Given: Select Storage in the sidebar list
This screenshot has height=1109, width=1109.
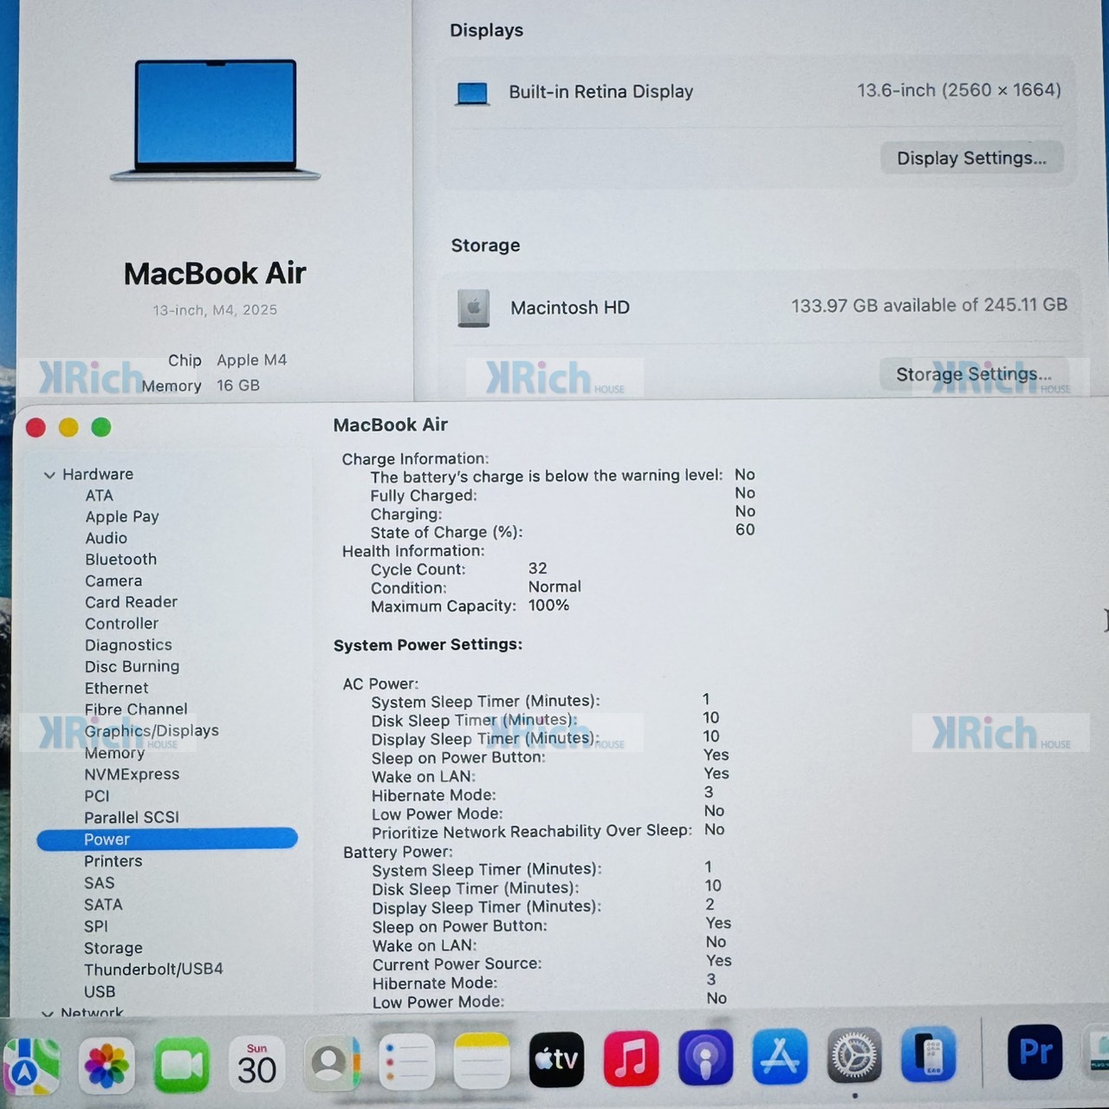Looking at the screenshot, I should click(113, 948).
